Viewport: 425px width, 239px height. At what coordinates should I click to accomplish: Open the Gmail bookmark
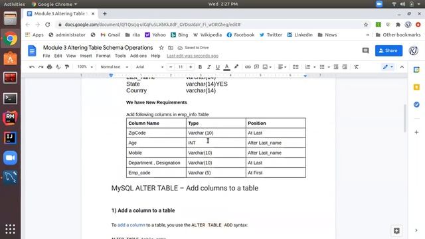[x=110, y=35]
